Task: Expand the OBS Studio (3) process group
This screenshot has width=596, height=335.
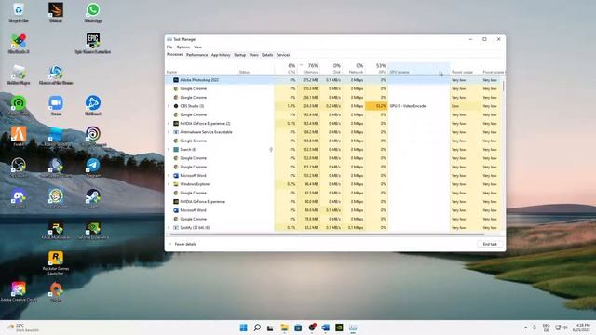Action: [169, 106]
